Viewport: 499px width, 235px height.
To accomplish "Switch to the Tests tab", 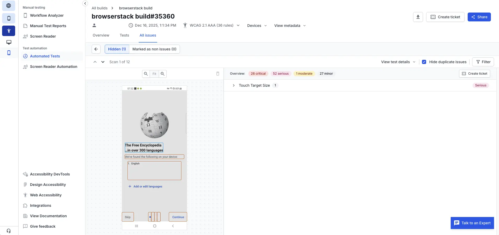I will click(x=124, y=35).
